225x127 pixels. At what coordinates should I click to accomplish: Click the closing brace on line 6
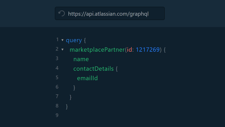click(74, 88)
